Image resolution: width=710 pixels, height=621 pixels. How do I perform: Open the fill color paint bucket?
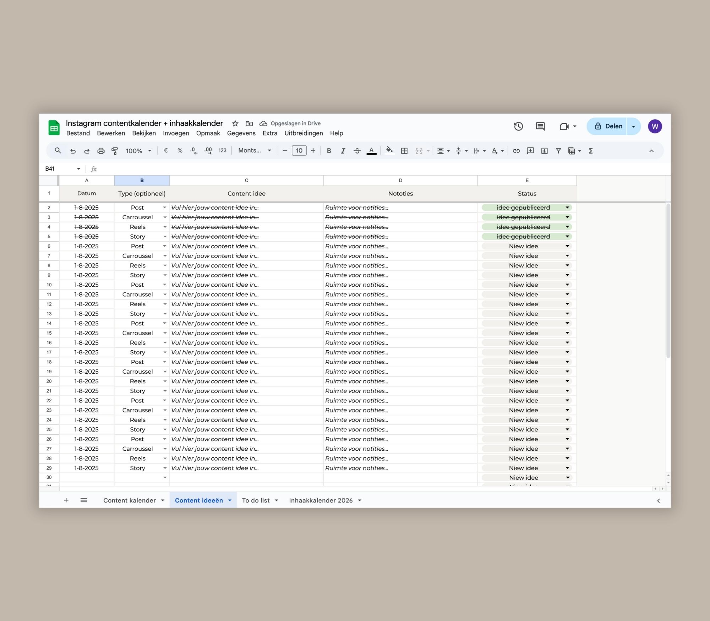click(x=389, y=150)
